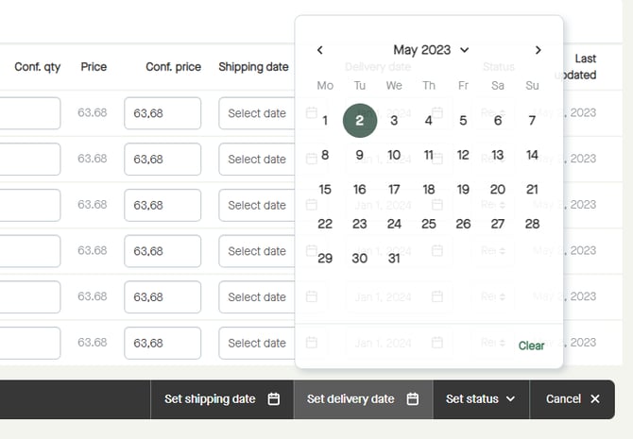Click the first row Conf. price field
Screen dimensions: 633x439
click(162, 113)
